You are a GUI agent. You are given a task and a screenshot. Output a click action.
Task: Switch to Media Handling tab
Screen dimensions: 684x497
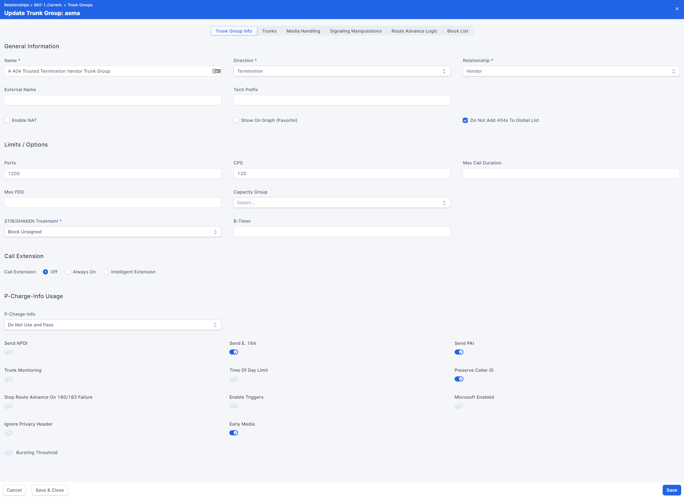303,31
